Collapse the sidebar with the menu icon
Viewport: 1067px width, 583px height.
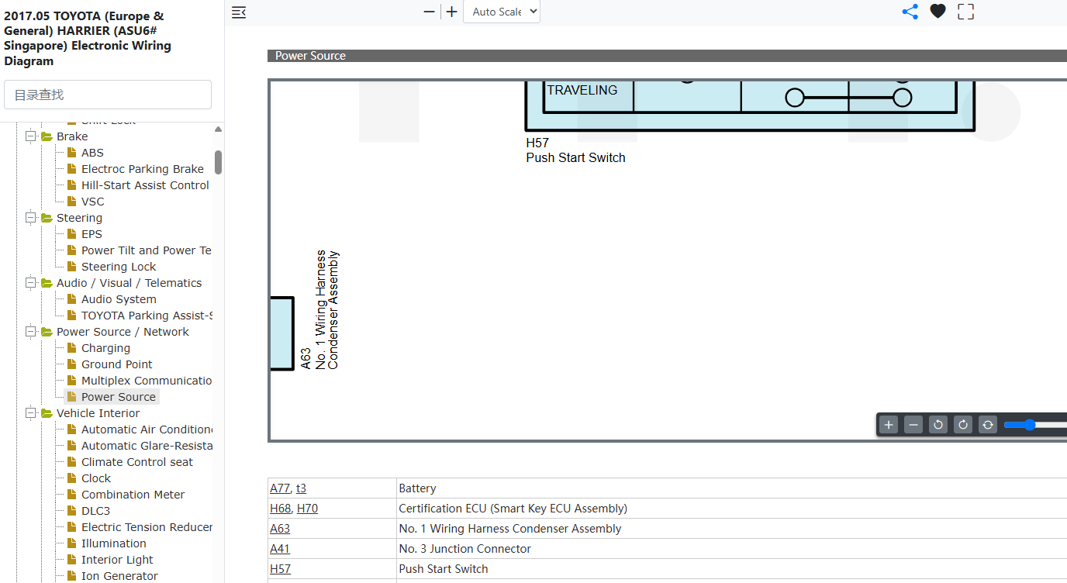coord(239,12)
